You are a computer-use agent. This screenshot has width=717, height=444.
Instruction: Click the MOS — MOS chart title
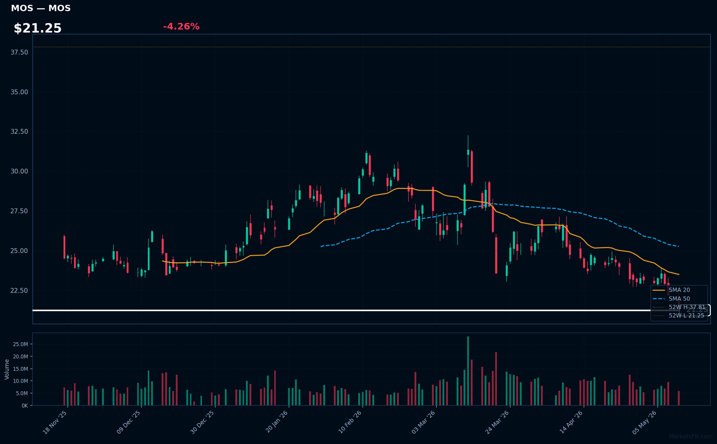(41, 8)
